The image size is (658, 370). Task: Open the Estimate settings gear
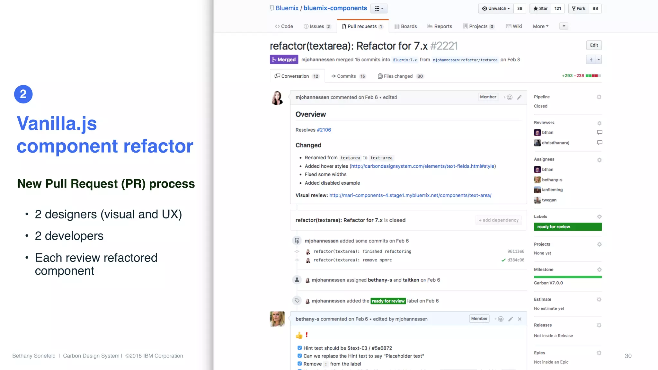click(x=599, y=300)
